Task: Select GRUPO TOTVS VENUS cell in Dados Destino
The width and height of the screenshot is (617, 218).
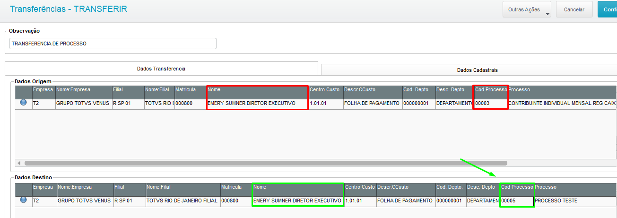Action: (x=85, y=201)
